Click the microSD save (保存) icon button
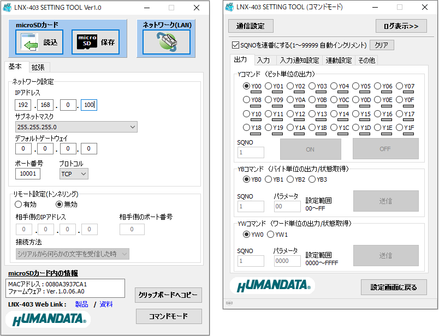Screen dimensions: 439x336 pyautogui.click(x=96, y=43)
